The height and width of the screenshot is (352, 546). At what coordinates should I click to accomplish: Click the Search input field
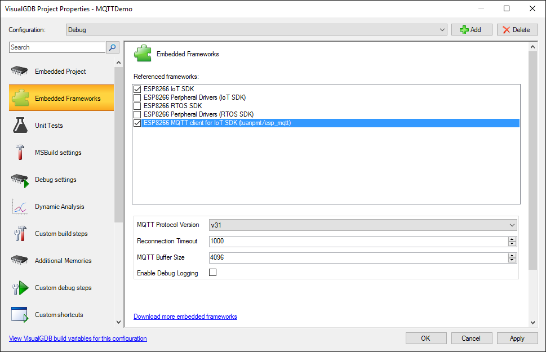point(57,47)
